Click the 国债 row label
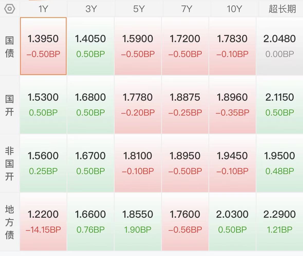Image resolution: width=303 pixels, height=256 pixels. 10,46
